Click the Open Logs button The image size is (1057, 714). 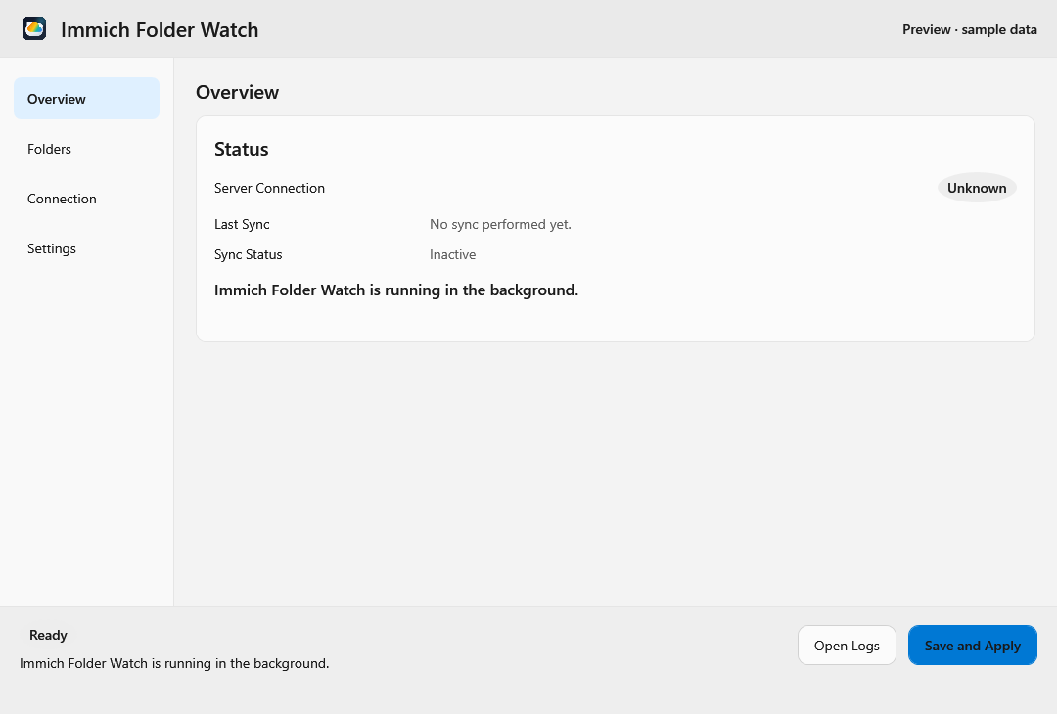pos(847,646)
